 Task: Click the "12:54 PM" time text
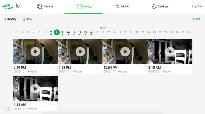[x=111, y=68]
